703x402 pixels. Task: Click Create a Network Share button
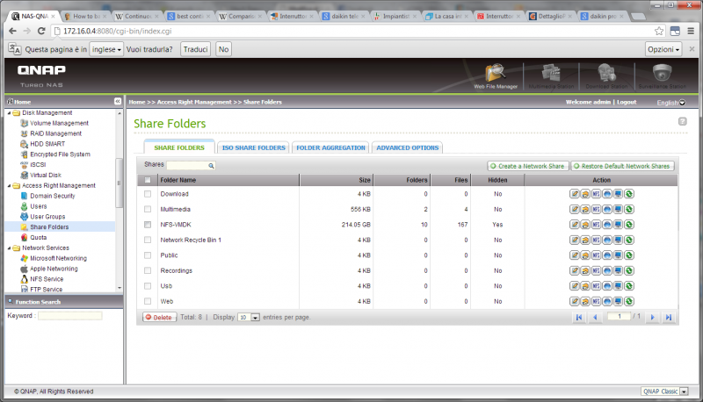[x=527, y=165]
